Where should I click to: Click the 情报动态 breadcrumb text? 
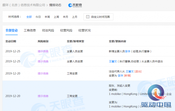55,5
